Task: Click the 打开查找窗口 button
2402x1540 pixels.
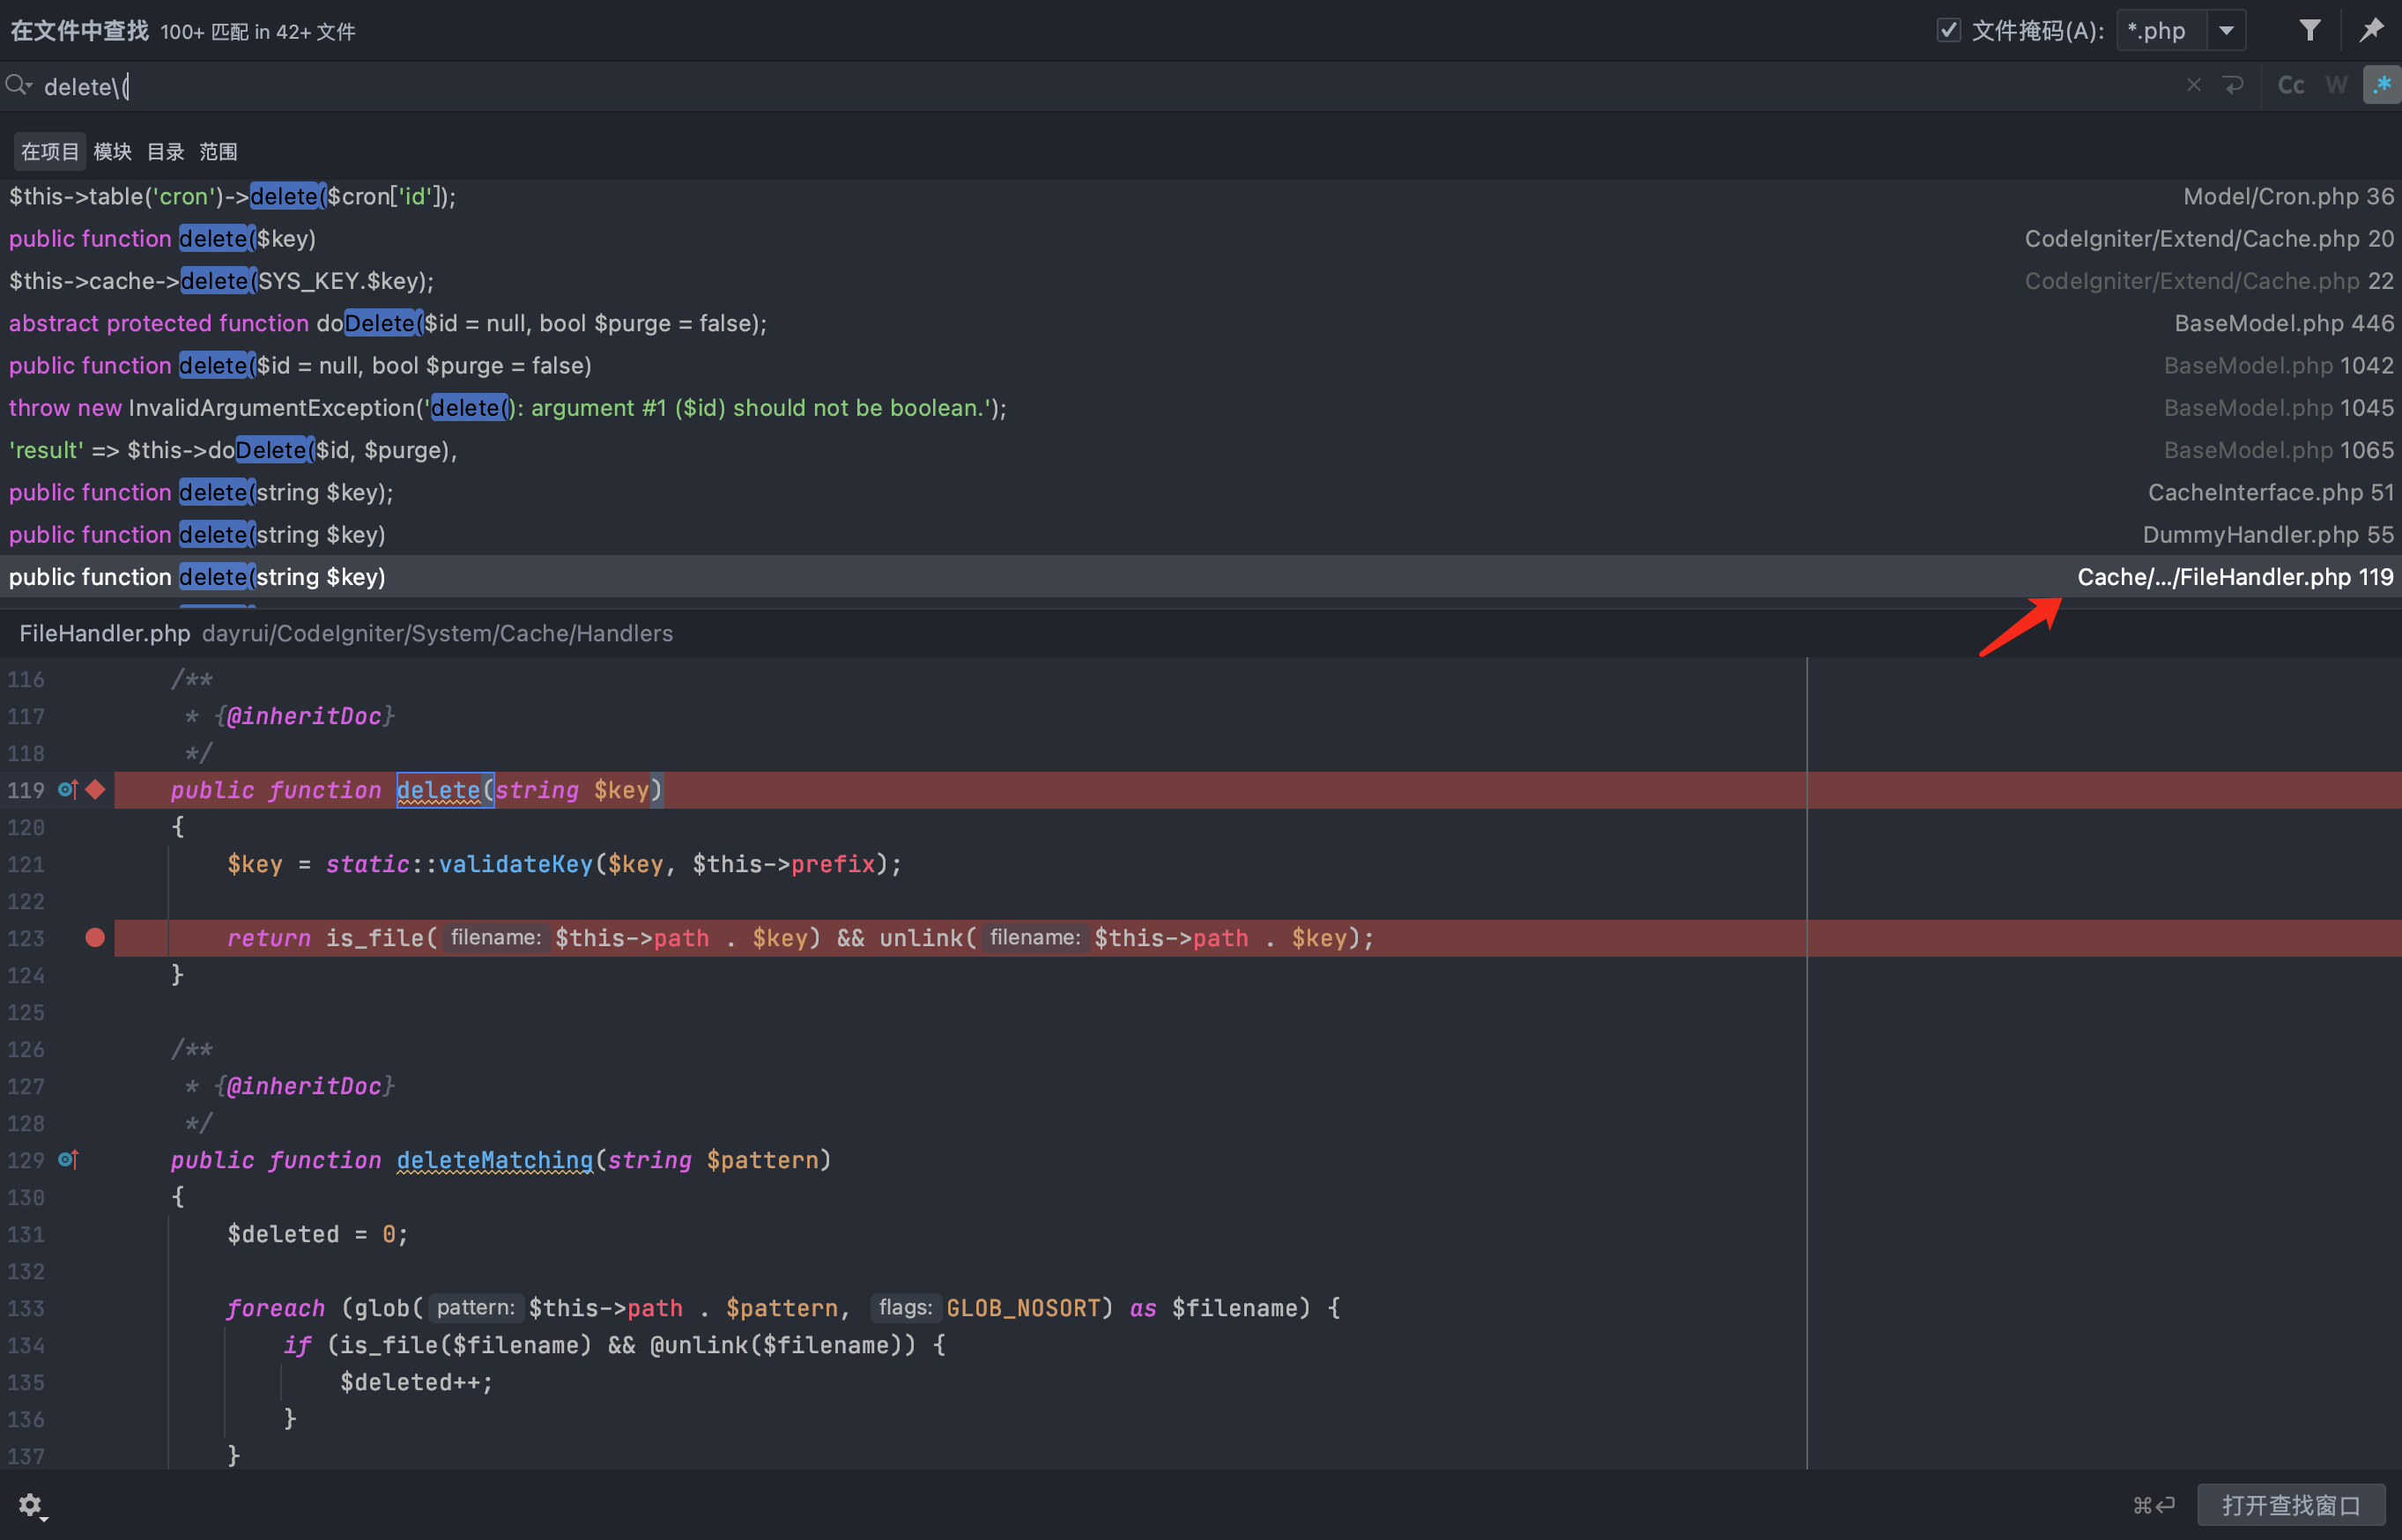Action: [2290, 1505]
